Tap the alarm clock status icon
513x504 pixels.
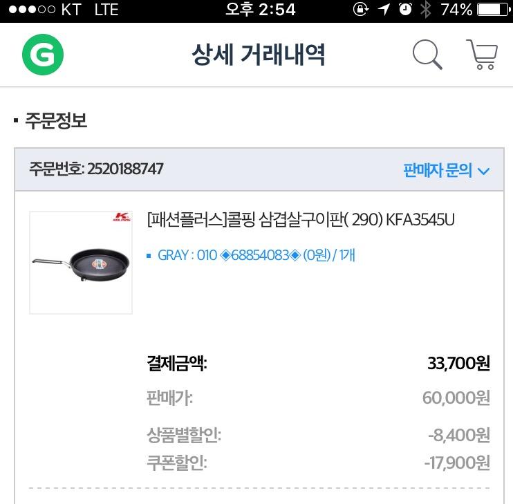[x=405, y=10]
